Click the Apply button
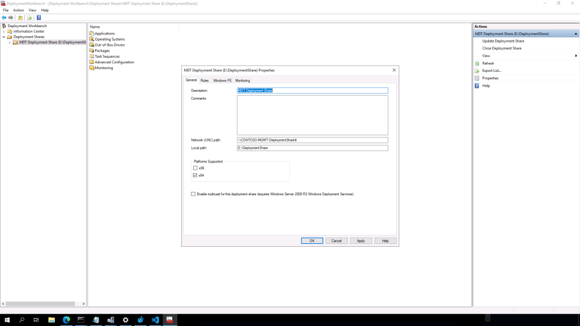This screenshot has height=326, width=580. point(361,241)
